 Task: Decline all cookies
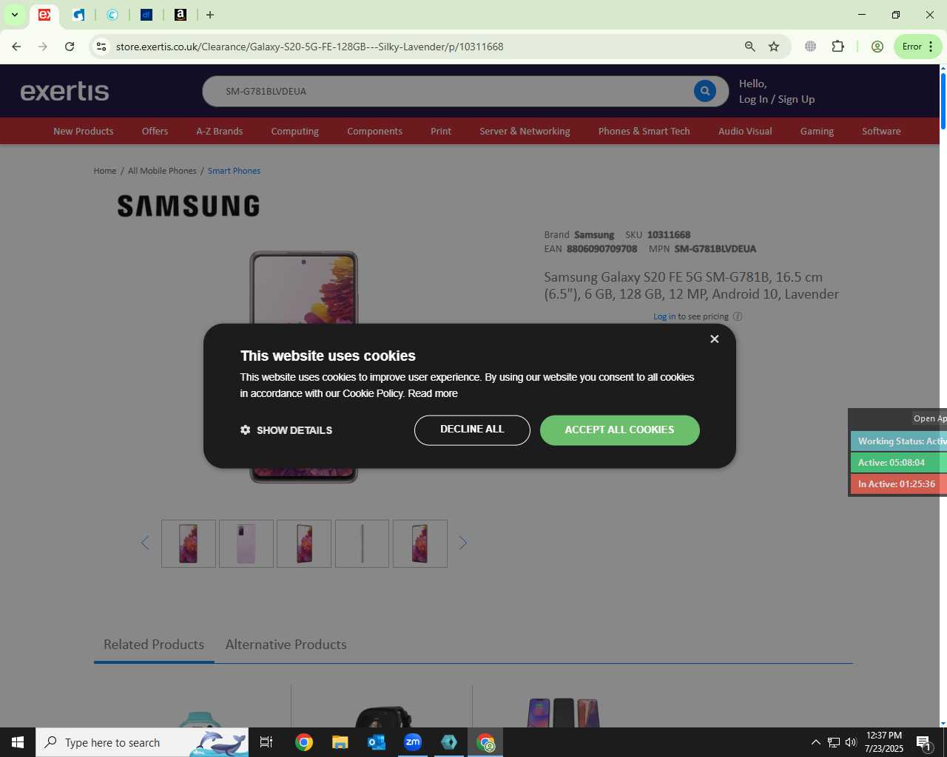coord(472,430)
